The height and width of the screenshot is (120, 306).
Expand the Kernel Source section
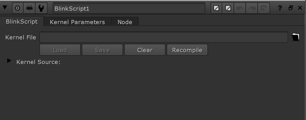coord(9,61)
